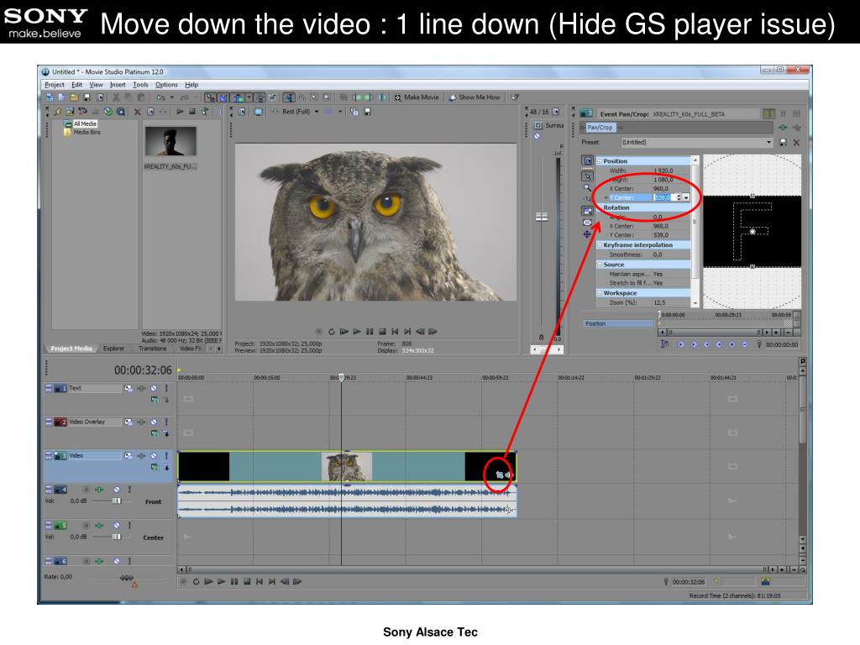Viewport: 860px width, 645px height.
Task: Select the move-freely arrows tool in Pan/Crop
Action: coord(588,234)
